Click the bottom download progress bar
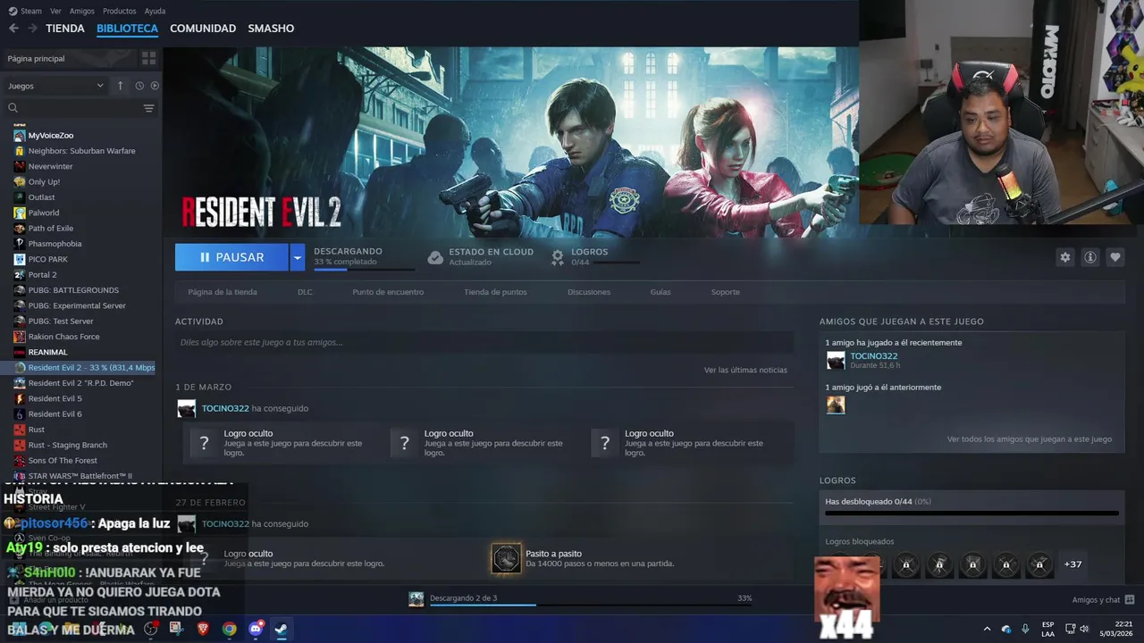1144x643 pixels. click(x=591, y=605)
